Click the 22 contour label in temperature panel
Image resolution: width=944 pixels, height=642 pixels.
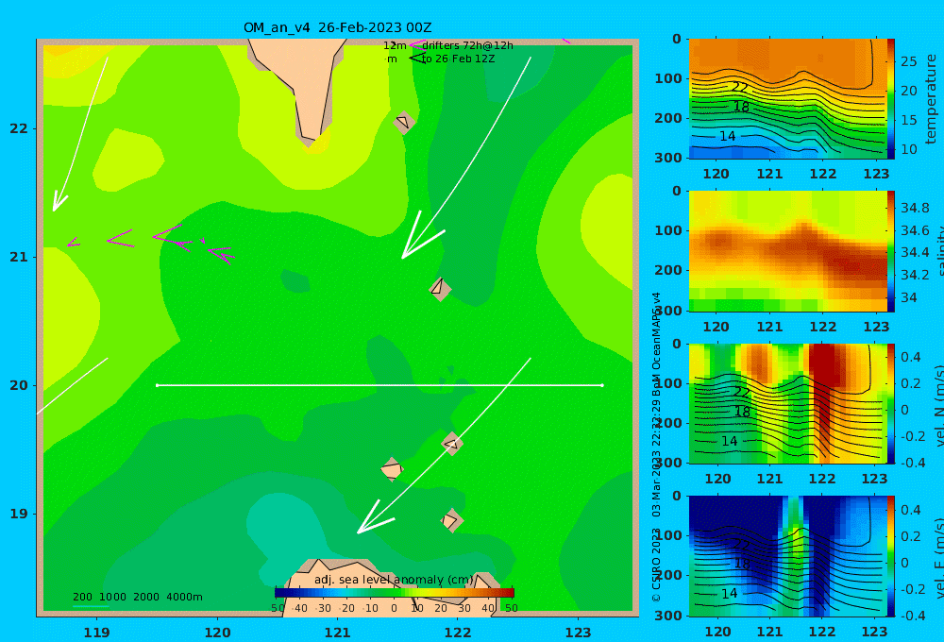click(740, 87)
